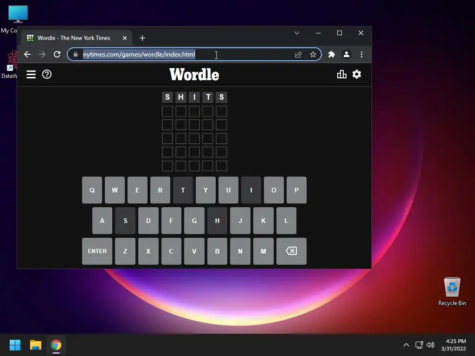
Task: Click the L key on Wordle keyboard
Action: point(286,221)
